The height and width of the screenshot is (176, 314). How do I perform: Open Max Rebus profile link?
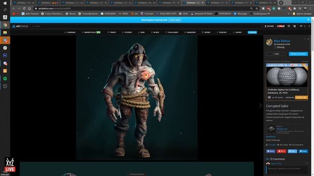tap(282, 41)
